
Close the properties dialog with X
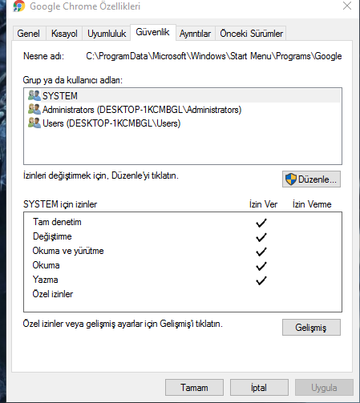(347, 6)
